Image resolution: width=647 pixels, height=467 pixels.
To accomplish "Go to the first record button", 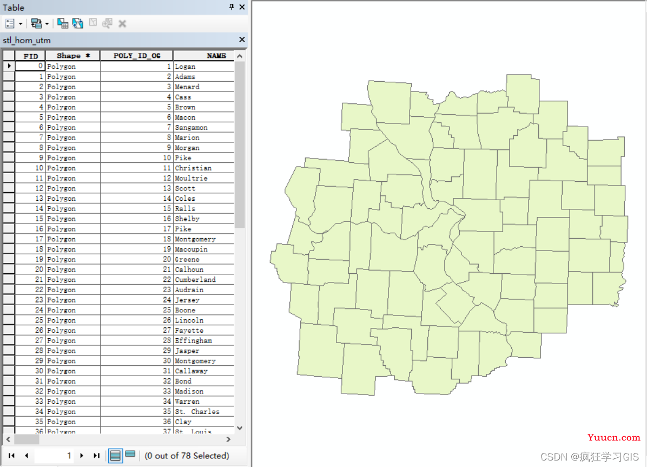I will [11, 456].
